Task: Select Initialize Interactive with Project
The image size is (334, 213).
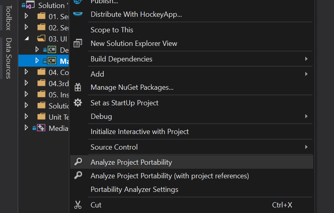Action: click(140, 132)
